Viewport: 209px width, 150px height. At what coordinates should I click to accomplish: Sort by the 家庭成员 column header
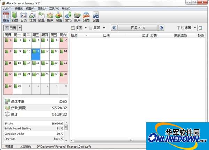180,35
